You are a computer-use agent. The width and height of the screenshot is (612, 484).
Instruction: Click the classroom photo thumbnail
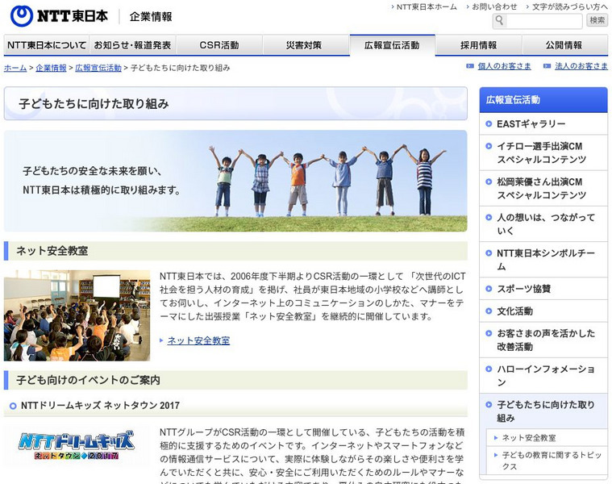coord(77,315)
